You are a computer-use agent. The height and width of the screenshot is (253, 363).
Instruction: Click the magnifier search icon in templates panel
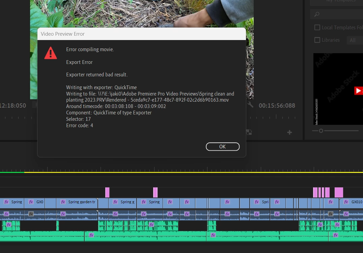(x=317, y=14)
